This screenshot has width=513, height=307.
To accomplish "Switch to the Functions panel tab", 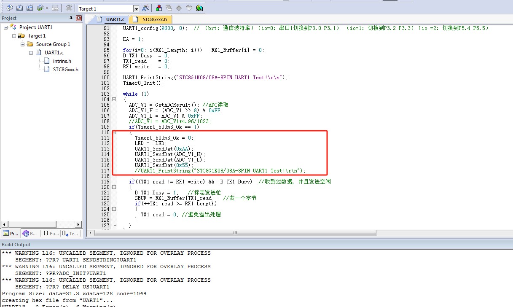I will pos(51,233).
